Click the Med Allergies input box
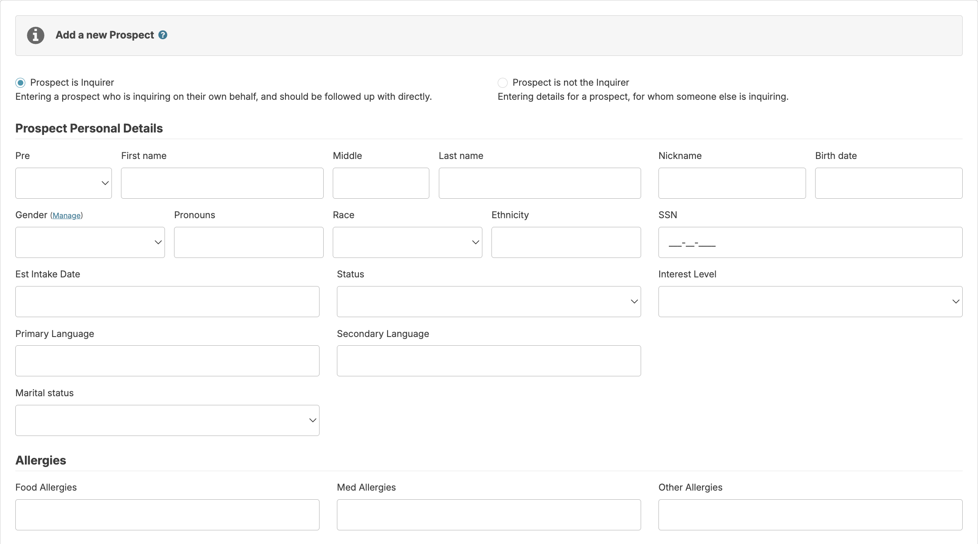 pos(489,515)
